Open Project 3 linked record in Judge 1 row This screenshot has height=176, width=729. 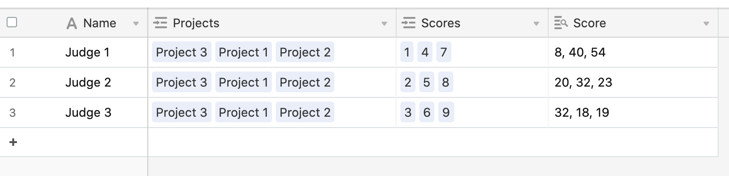tap(182, 52)
